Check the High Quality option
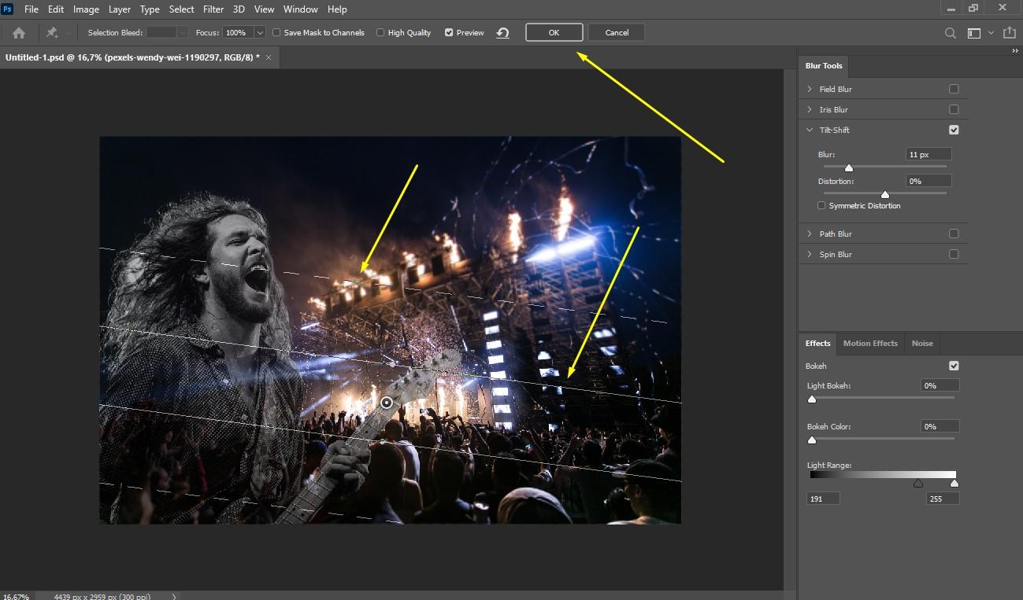 pos(380,33)
